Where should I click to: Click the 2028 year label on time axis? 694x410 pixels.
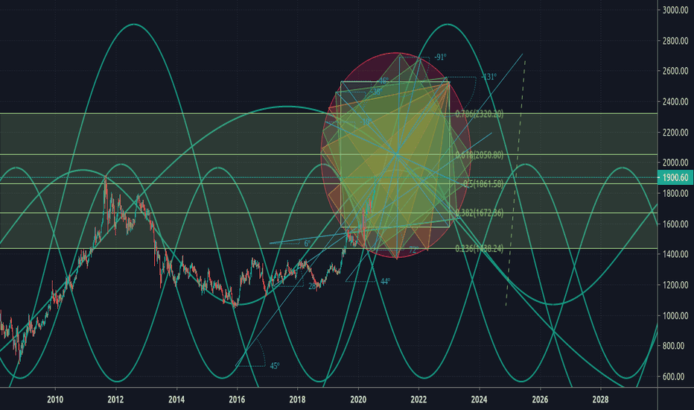[x=601, y=400]
